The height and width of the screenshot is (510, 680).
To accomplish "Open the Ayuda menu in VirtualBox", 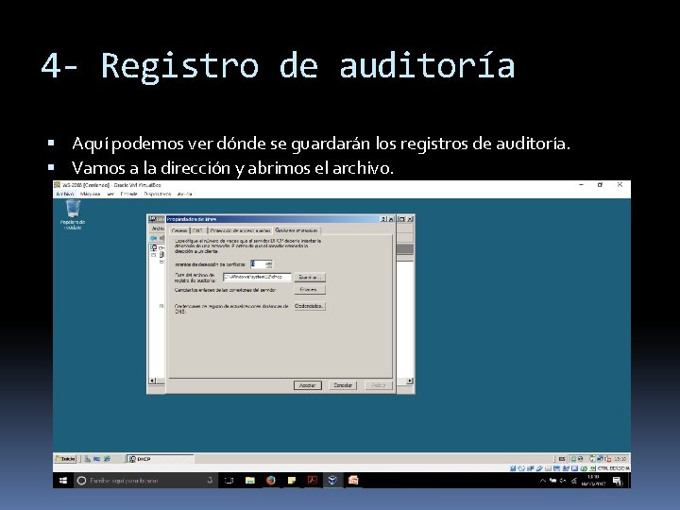I will pos(184,194).
